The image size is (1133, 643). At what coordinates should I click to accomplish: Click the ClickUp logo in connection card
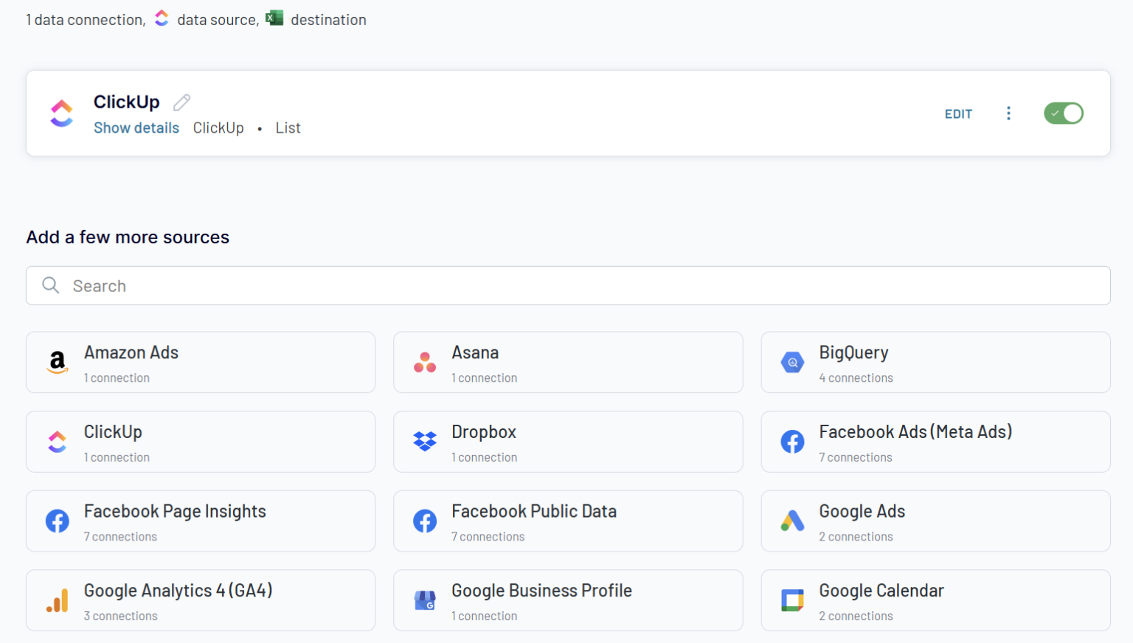click(62, 114)
